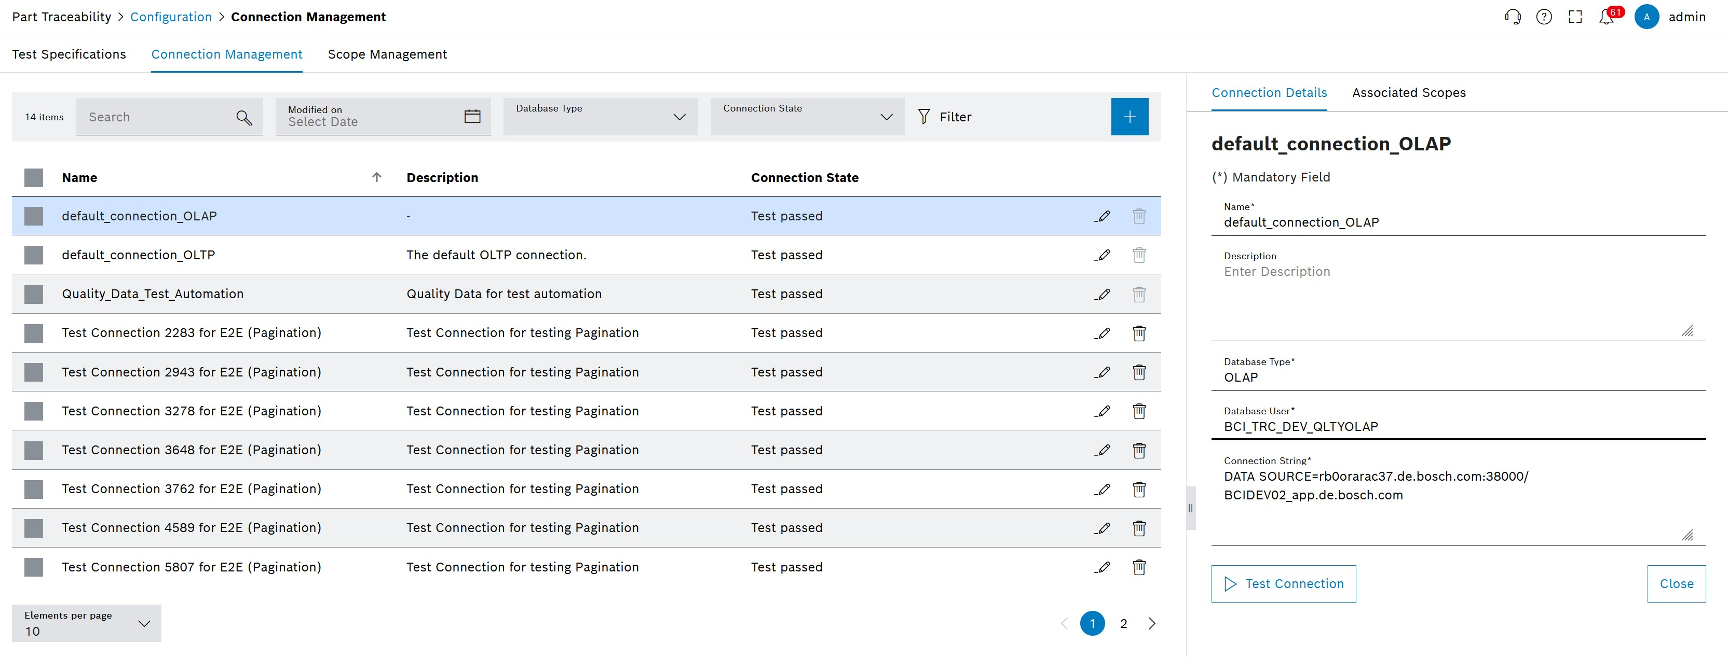The width and height of the screenshot is (1728, 657).
Task: Open Associated Scopes tab
Action: coord(1409,92)
